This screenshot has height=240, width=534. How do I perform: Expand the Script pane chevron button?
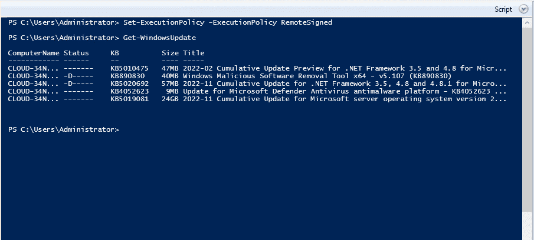[523, 9]
